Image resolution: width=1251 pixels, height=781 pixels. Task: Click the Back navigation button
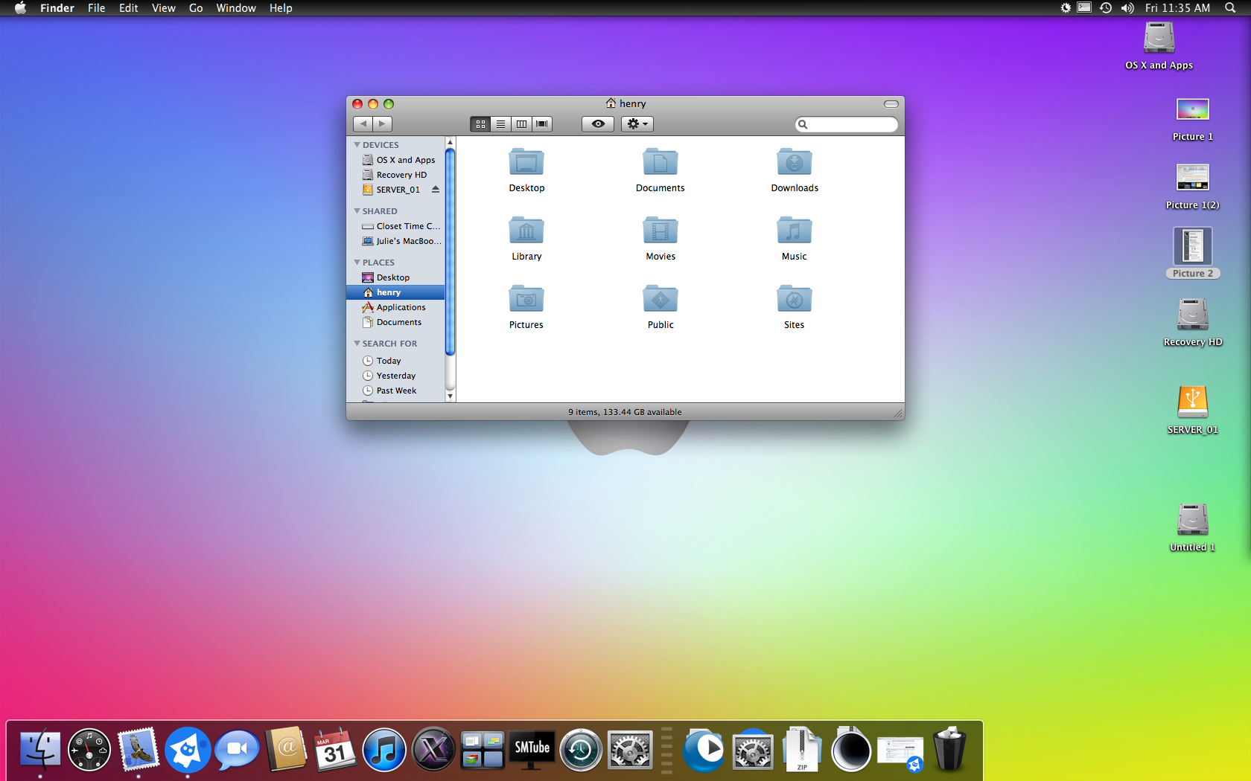coord(363,124)
